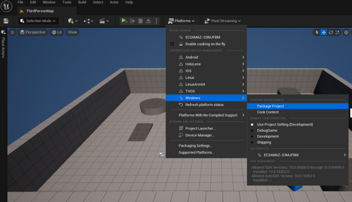The height and width of the screenshot is (202, 352).
Task: Expand Platforms With No Compiled Support
Action: (206, 115)
